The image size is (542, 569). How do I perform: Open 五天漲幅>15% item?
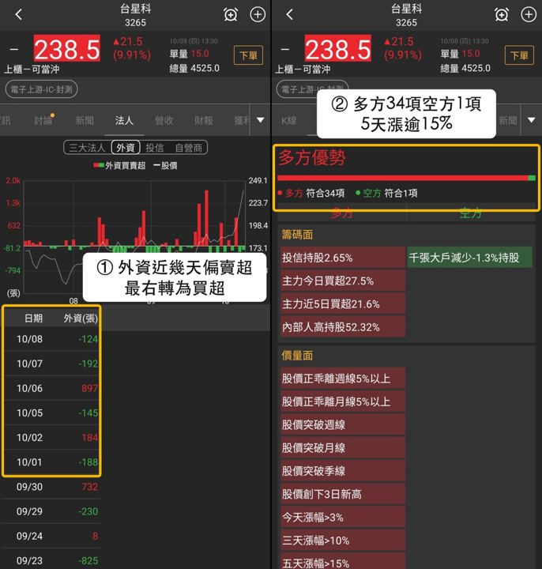[x=342, y=561]
